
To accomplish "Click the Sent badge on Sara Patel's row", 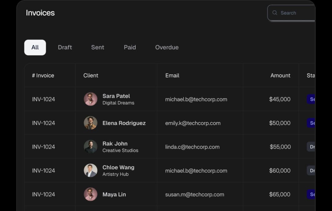I will coord(311,99).
